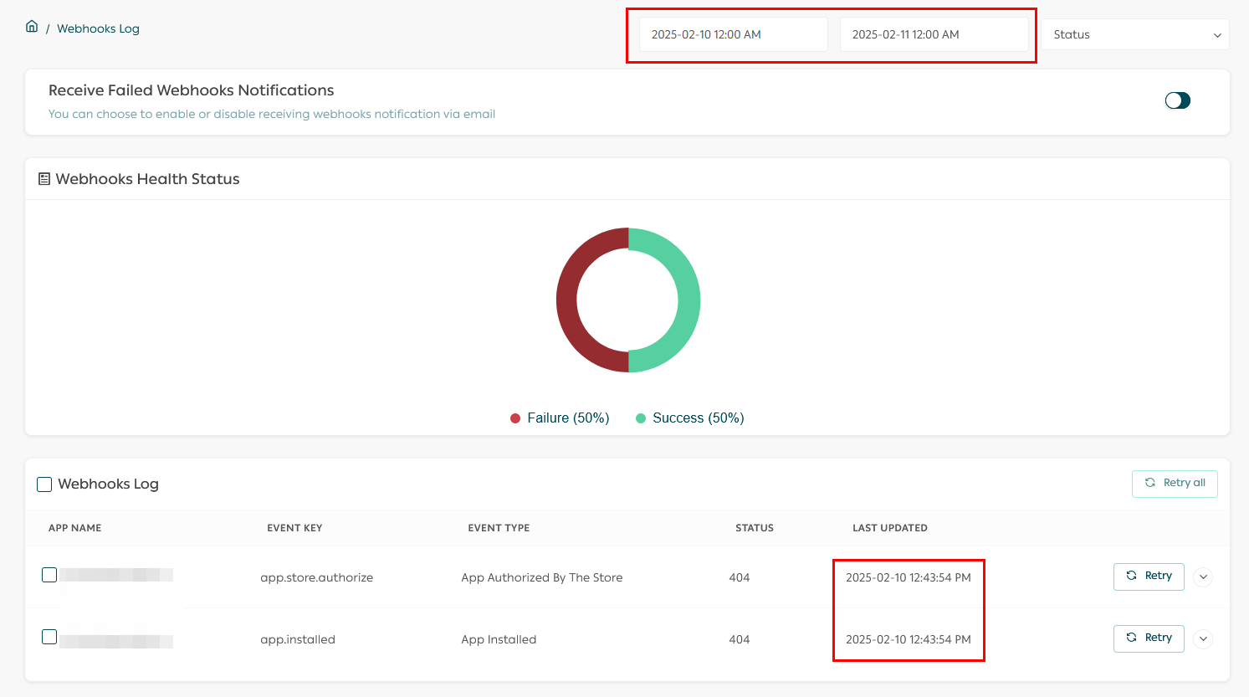This screenshot has height=697, width=1249.
Task: Expand the app.store.authorize row details
Action: [1203, 577]
